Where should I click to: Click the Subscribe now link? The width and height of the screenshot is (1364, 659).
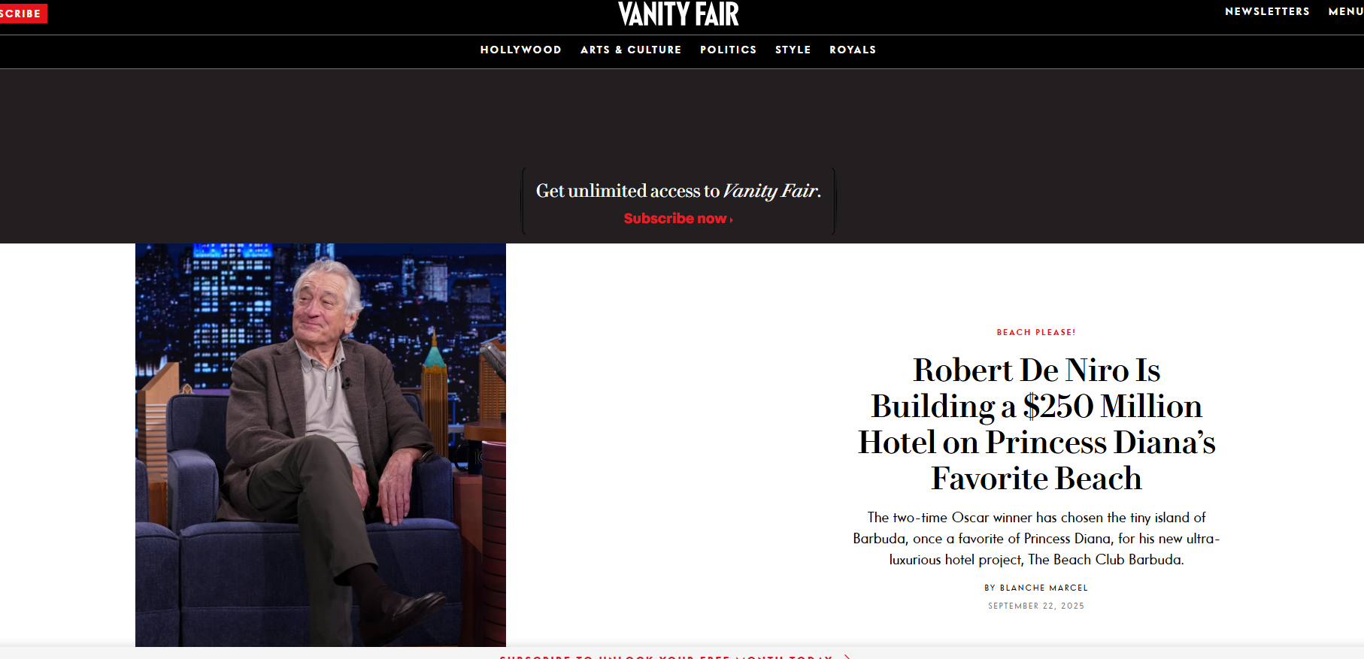(674, 219)
